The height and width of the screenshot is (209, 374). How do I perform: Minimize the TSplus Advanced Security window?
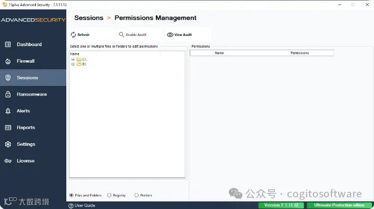340,5
